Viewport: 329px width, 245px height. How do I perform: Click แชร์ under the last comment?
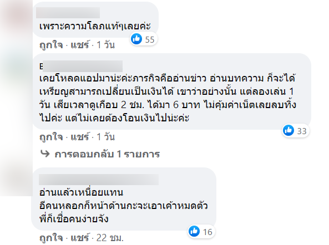pos(80,238)
